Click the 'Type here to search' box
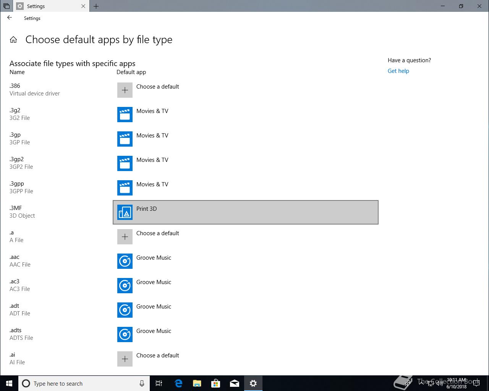 click(x=83, y=383)
